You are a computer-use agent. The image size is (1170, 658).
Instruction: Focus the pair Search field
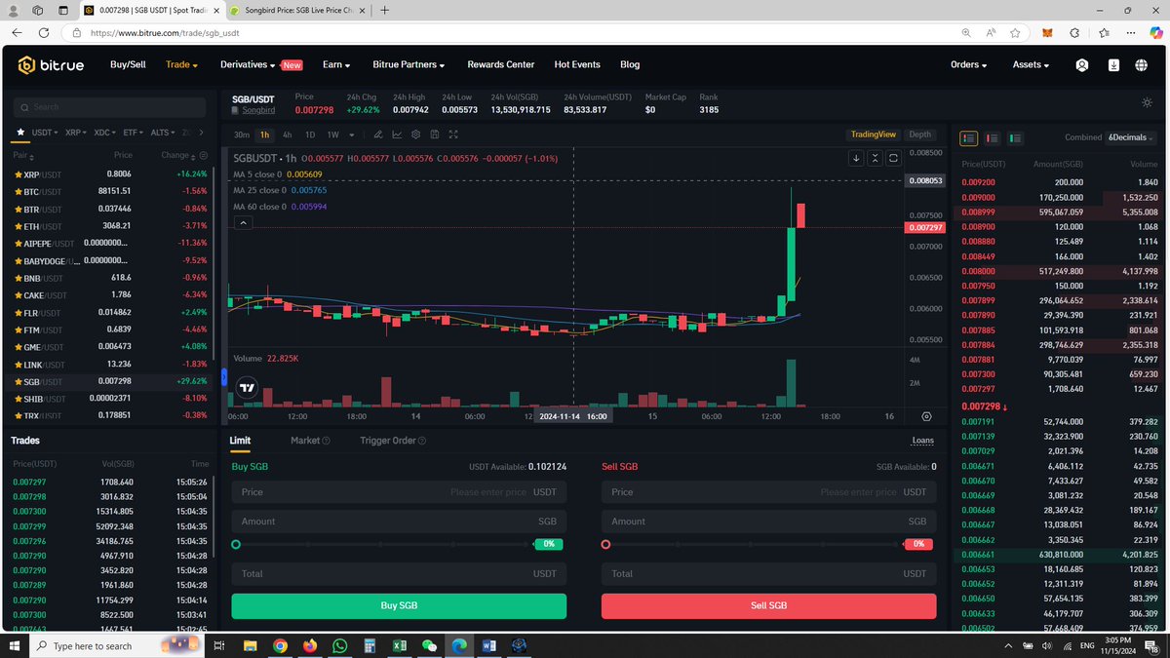109,107
